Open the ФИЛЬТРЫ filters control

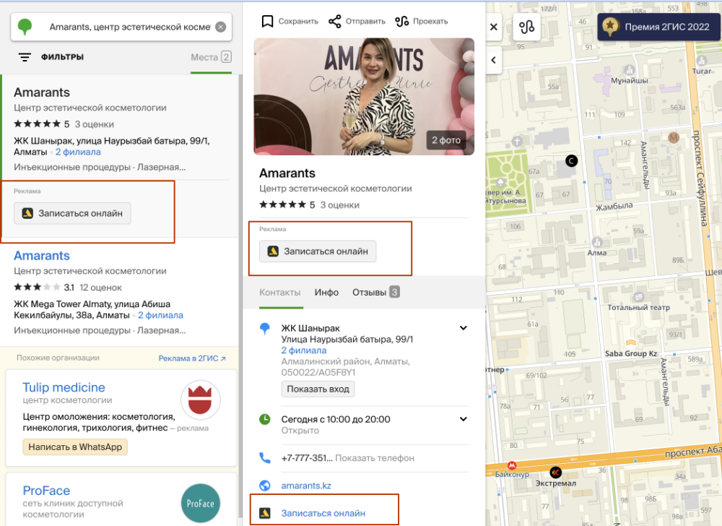point(51,57)
